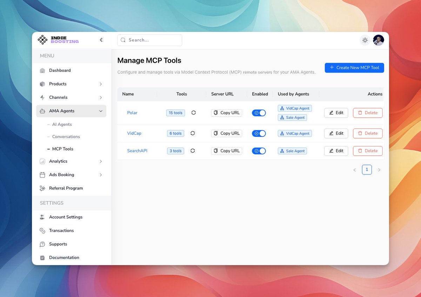This screenshot has height=297, width=421.
Task: Copy URL for the VidCap server
Action: coord(227,133)
